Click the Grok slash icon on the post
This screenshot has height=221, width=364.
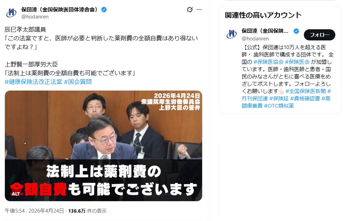[x=190, y=9]
